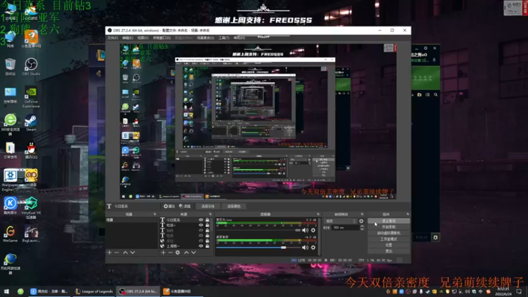Click folder icon in the green window behind OBS
Screen dimensions: 528x297
[419, 95]
